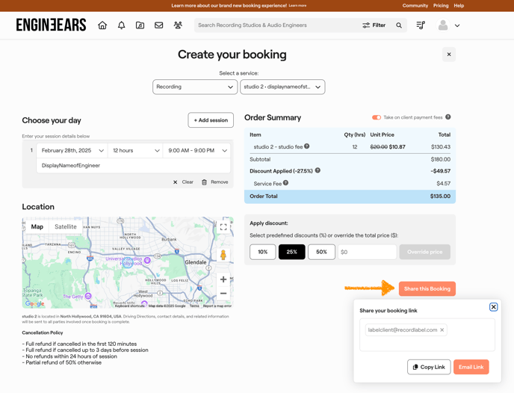The width and height of the screenshot is (514, 393).
Task: Click the Add session button
Action: [211, 120]
